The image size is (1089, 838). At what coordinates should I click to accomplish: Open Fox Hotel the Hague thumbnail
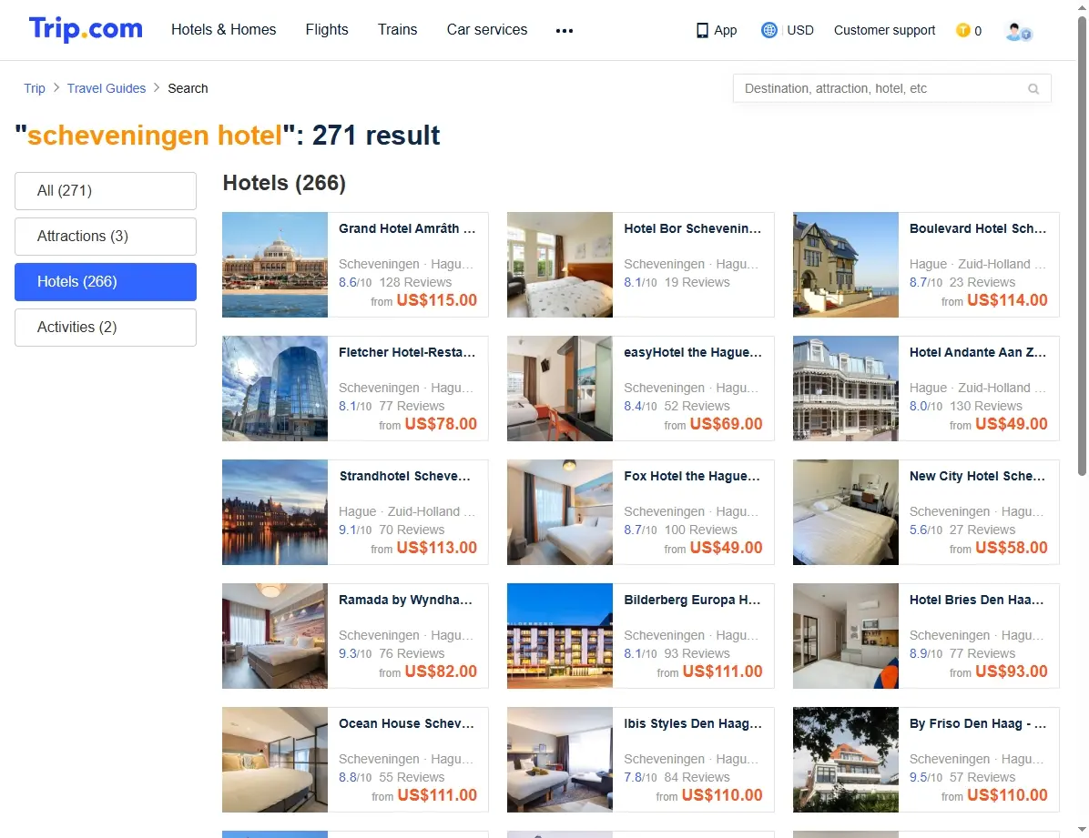tap(560, 511)
